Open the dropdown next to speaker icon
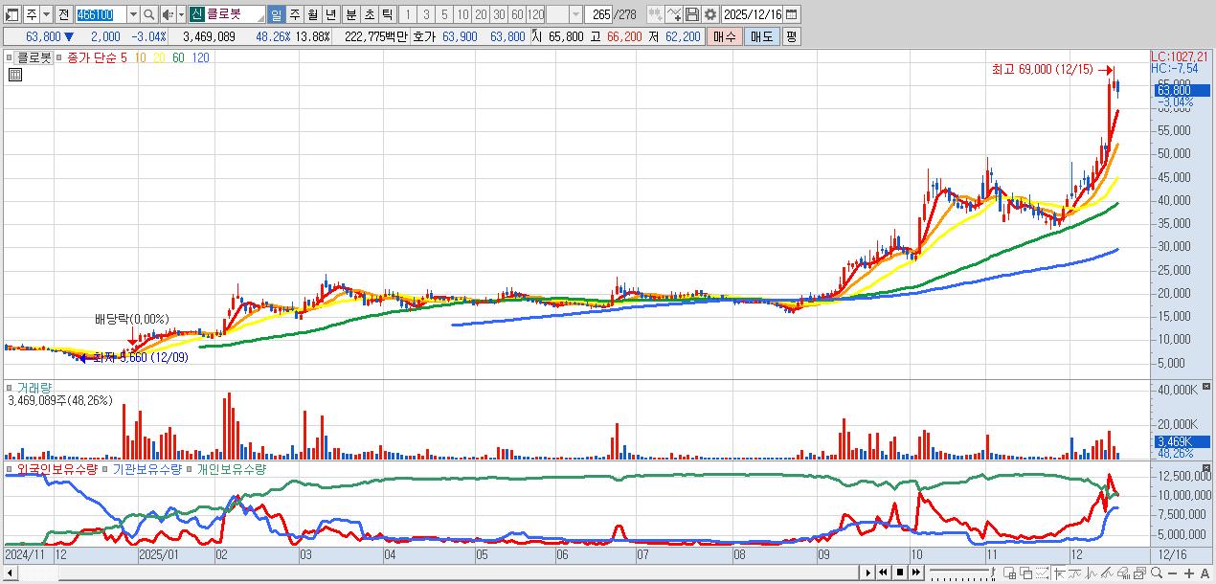1216x584 pixels. (180, 14)
